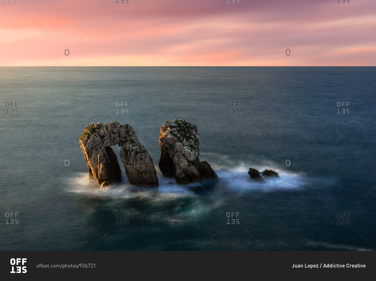Click the slash between Juan Lopez and Addictive
Image resolution: width=376 pixels, height=281 pixels.
321,266
